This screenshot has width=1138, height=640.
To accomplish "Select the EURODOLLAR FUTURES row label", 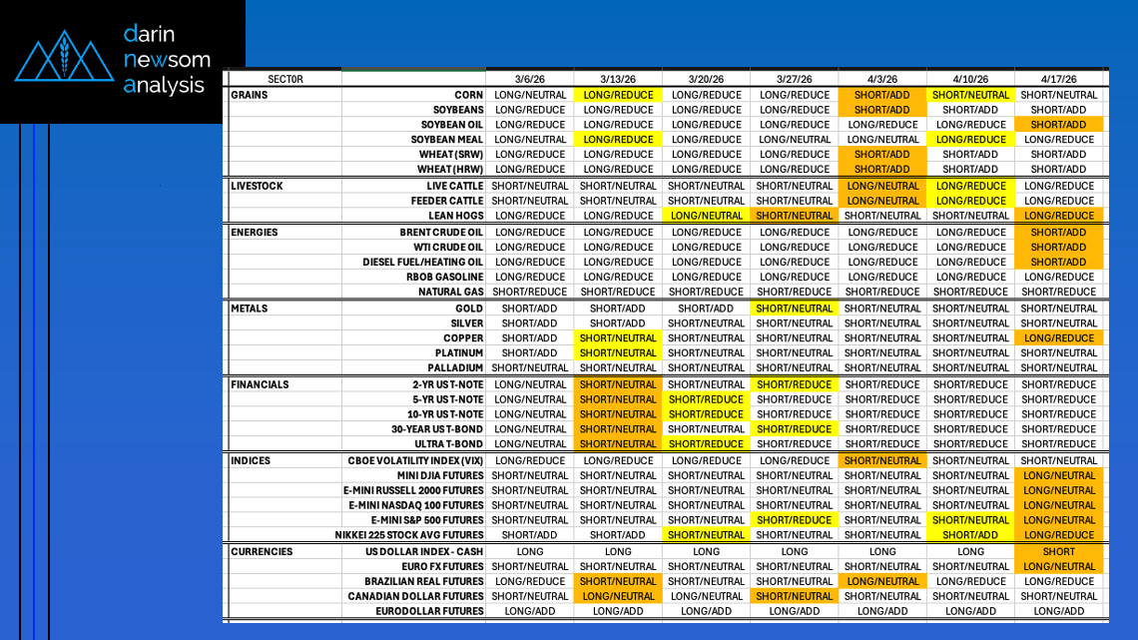I will coord(429,611).
